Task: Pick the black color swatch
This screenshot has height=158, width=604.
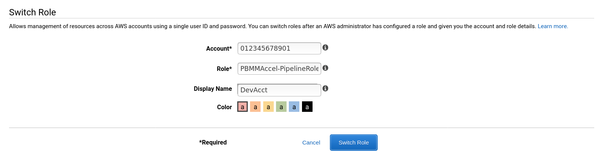Action: pos(307,107)
